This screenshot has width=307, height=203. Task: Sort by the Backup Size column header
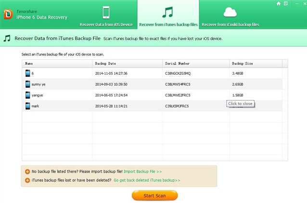point(256,64)
